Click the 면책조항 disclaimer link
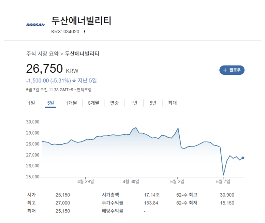The height and width of the screenshot is (223, 265). tap(84, 90)
